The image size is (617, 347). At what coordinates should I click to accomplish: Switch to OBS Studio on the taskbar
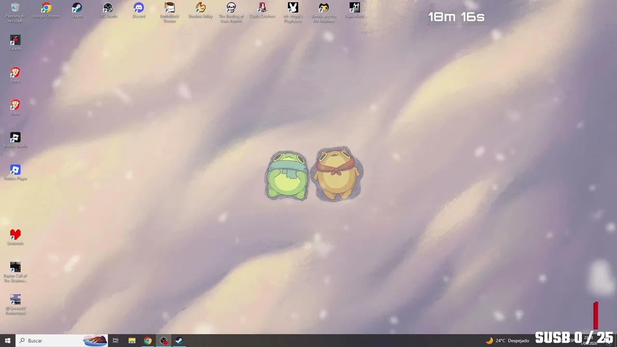click(x=163, y=341)
